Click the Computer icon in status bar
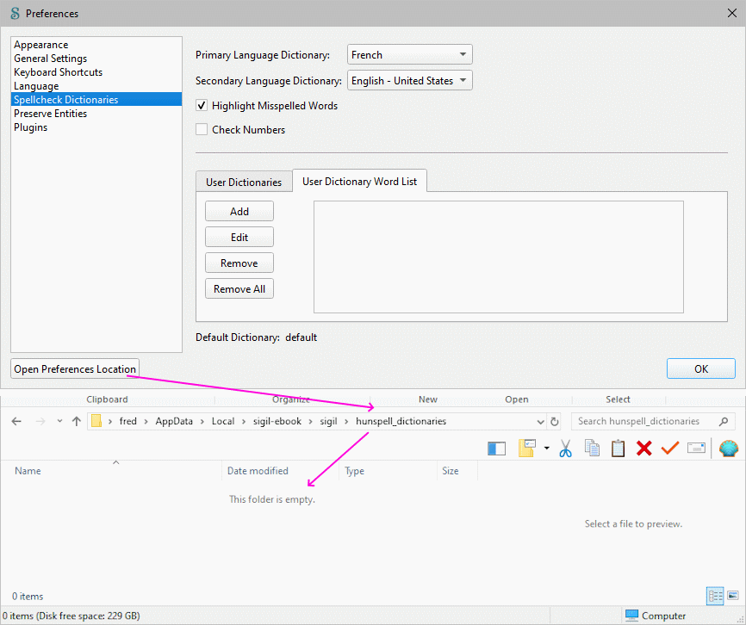This screenshot has width=746, height=625. coord(631,615)
